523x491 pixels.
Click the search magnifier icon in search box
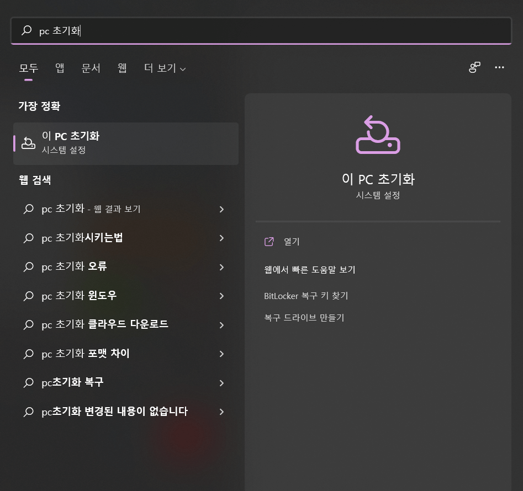click(27, 30)
